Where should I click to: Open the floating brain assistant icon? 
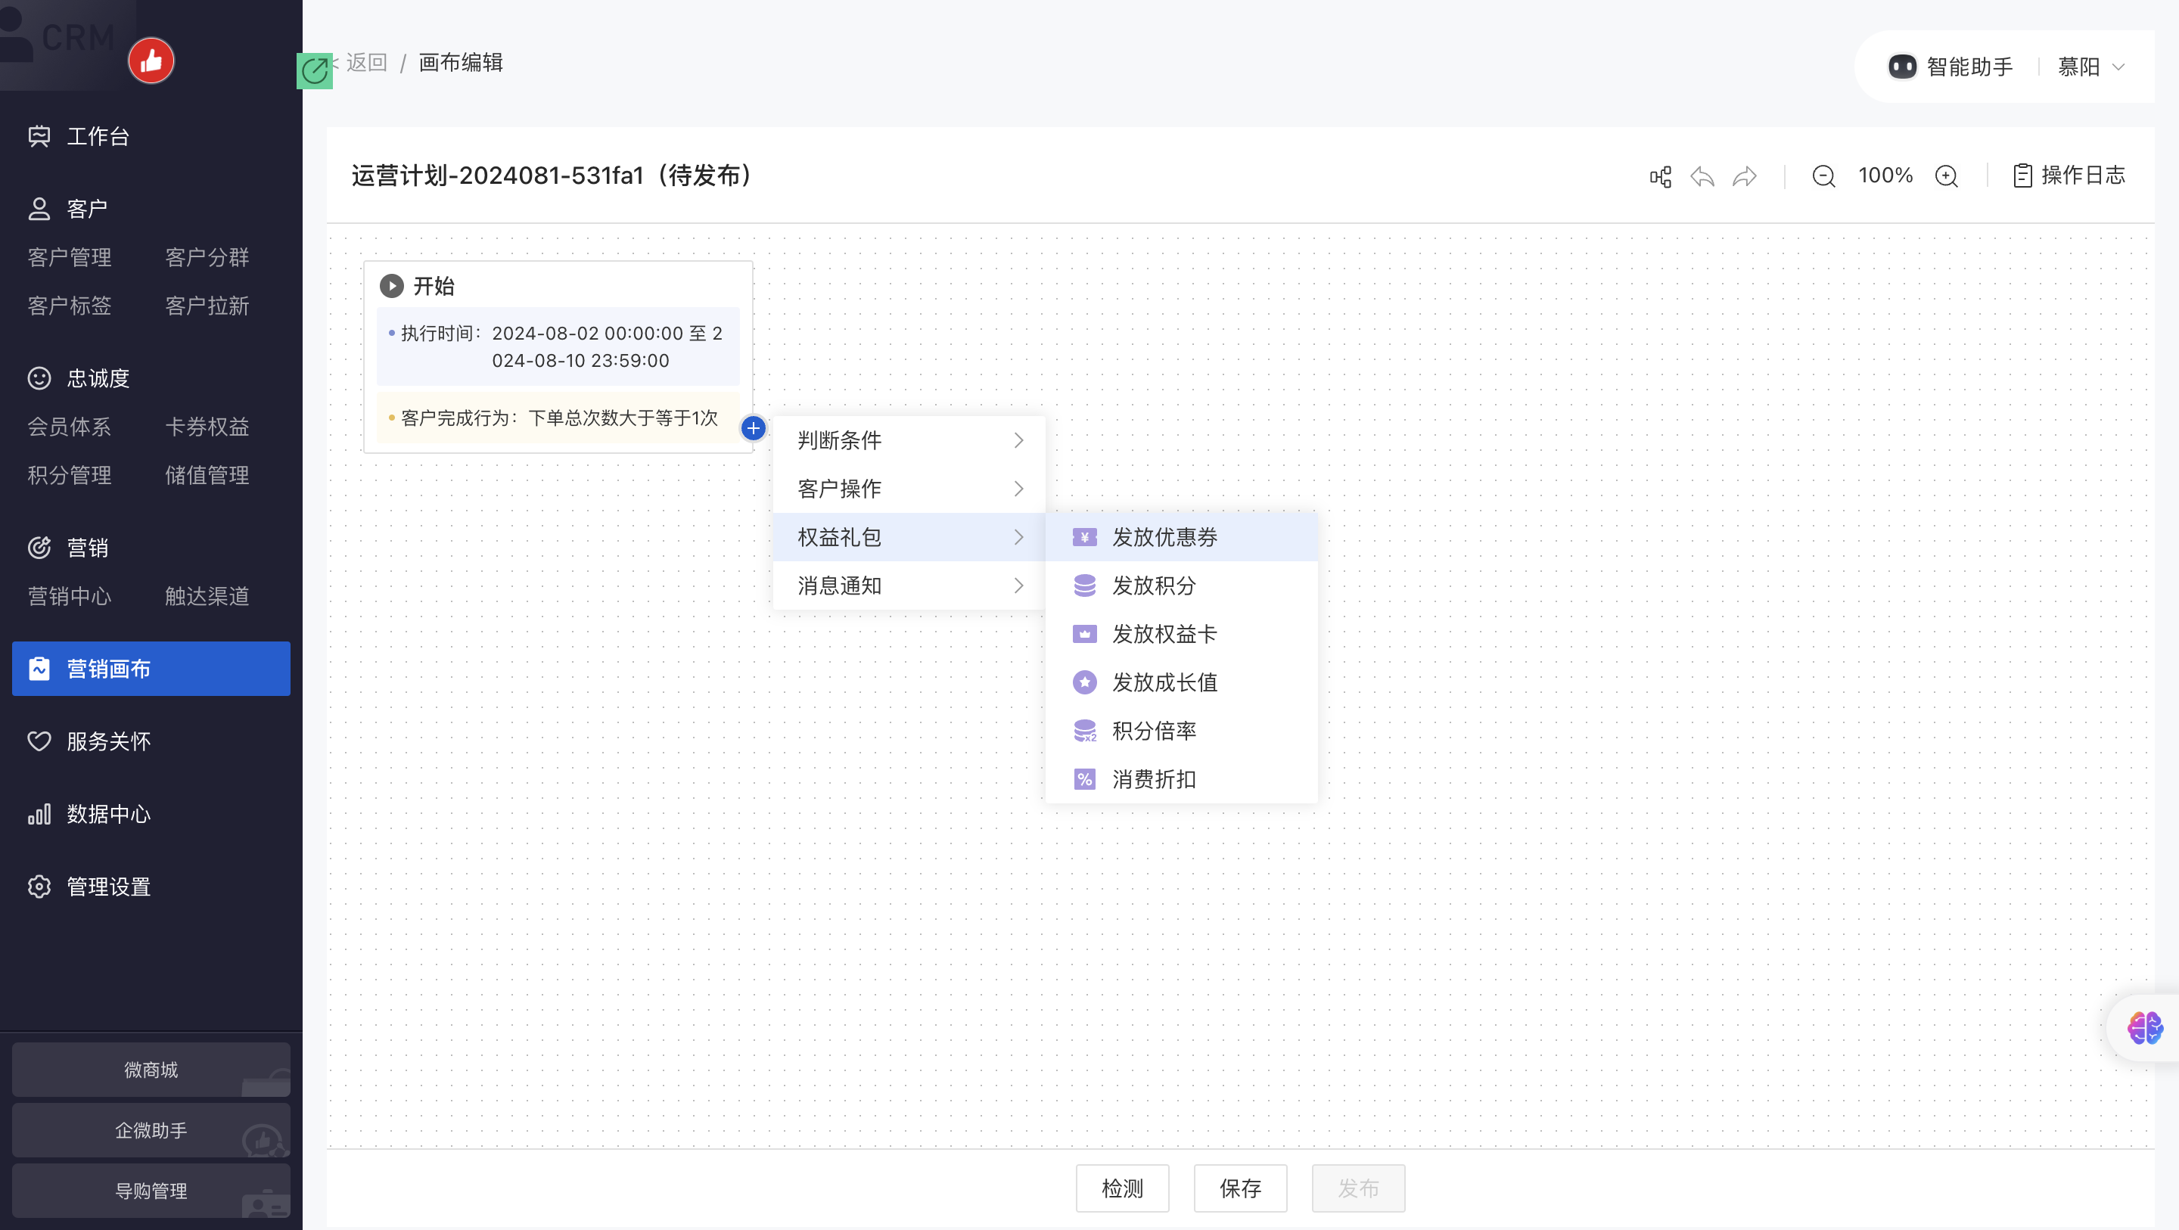pos(2144,1028)
